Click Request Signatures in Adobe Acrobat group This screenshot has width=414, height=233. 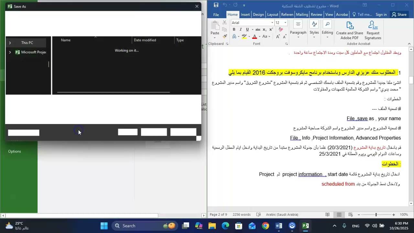click(x=373, y=31)
